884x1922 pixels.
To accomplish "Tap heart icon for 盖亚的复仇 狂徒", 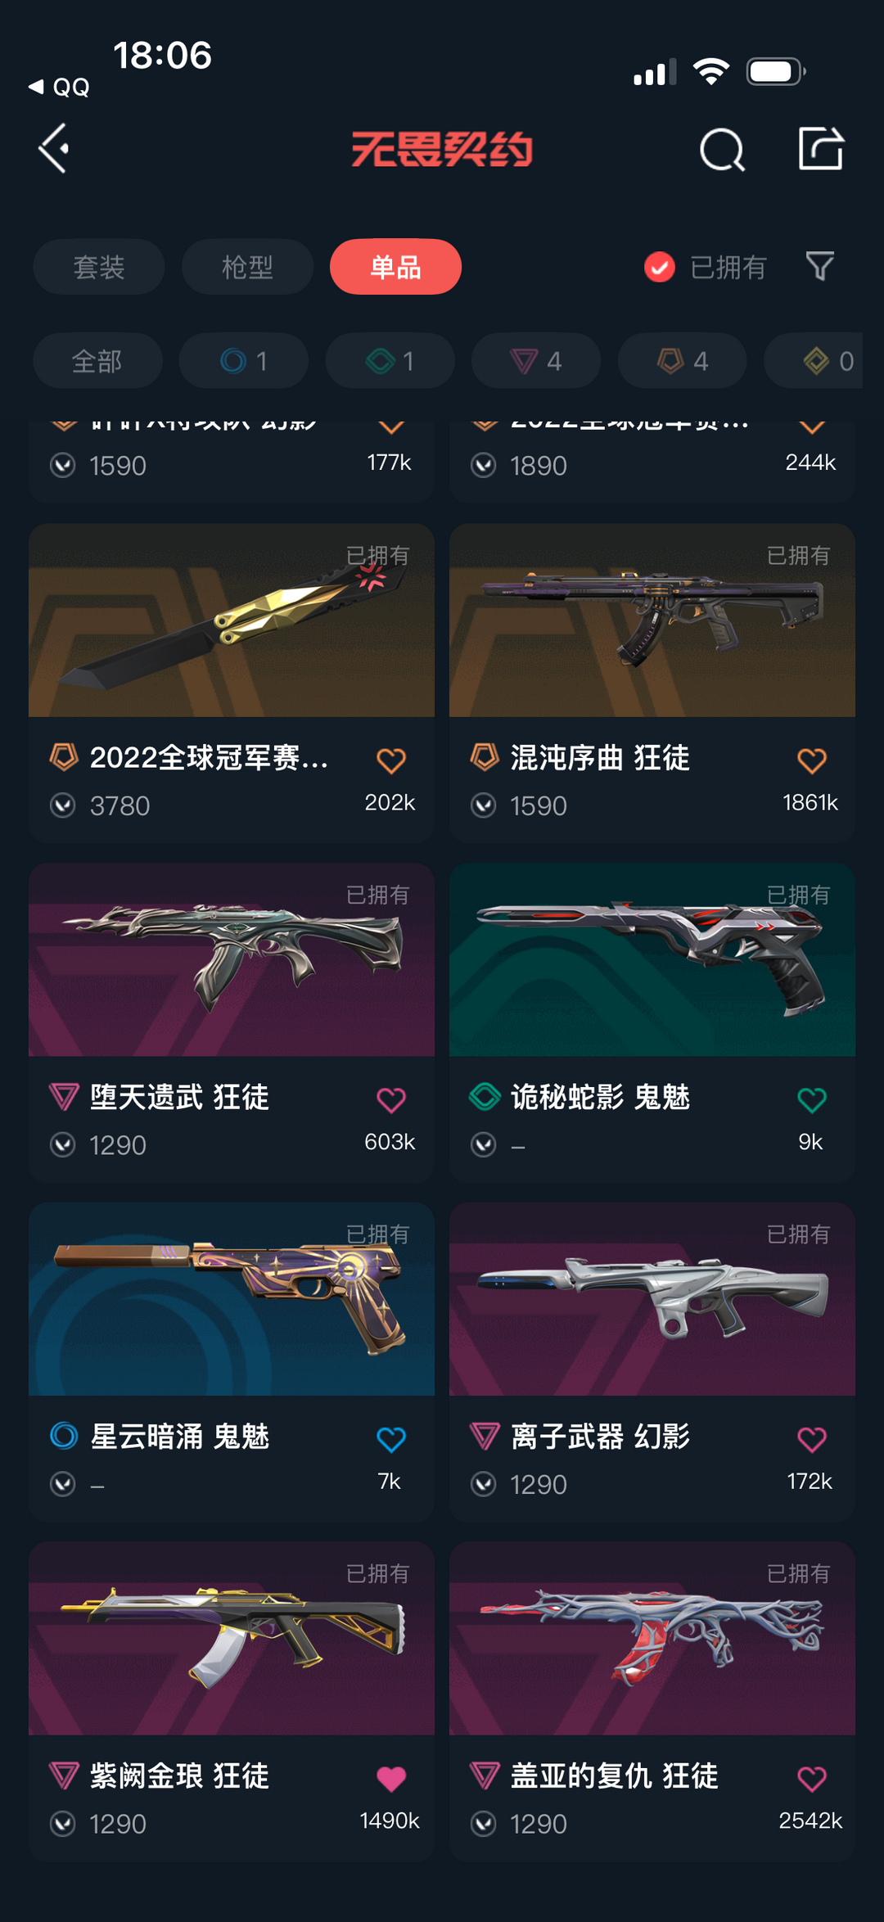I will click(x=812, y=1778).
